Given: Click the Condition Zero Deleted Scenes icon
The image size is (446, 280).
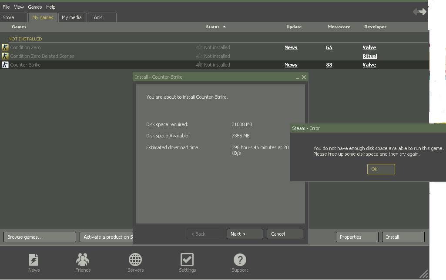Looking at the screenshot, I should pos(5,56).
